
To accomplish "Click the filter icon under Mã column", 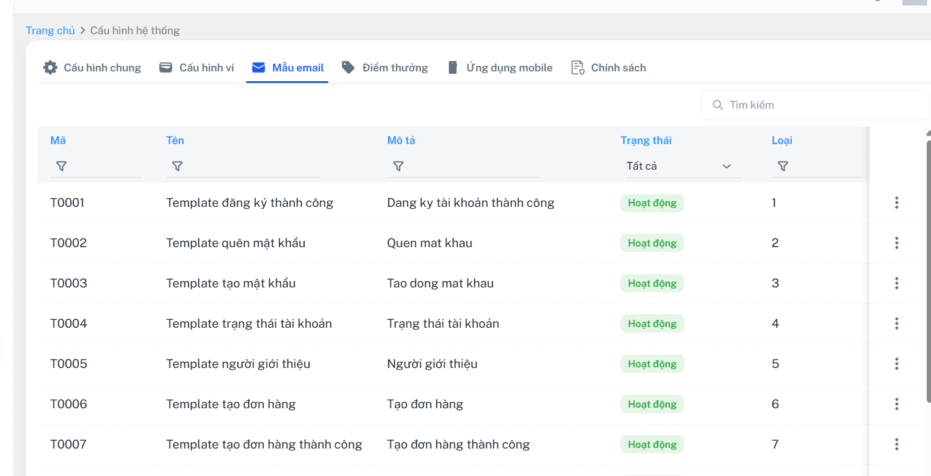I will click(61, 166).
